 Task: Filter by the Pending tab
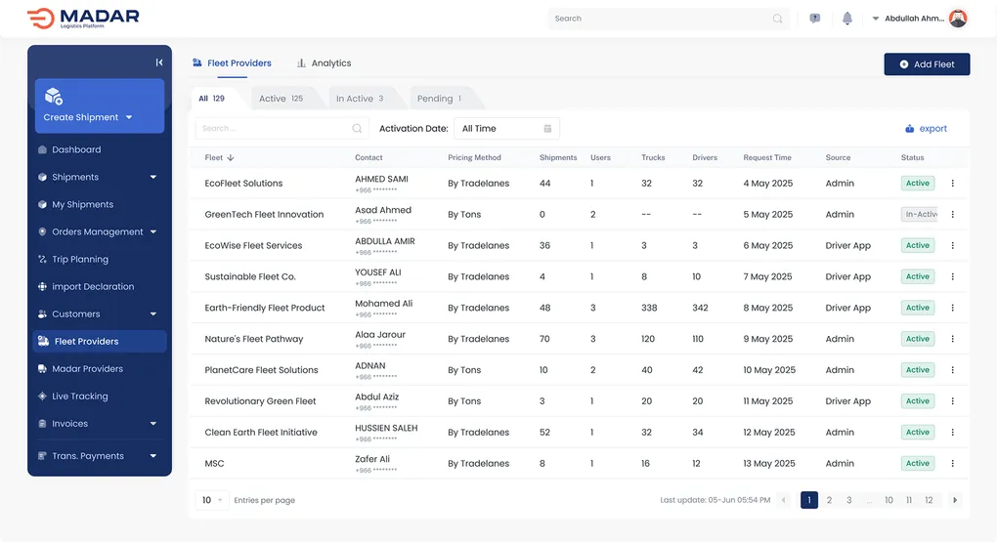[441, 99]
